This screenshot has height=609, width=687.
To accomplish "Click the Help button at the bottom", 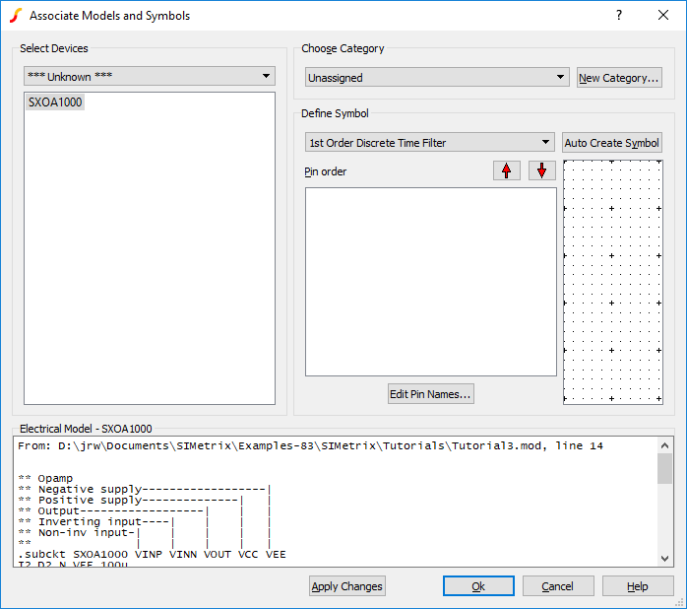I will (638, 586).
